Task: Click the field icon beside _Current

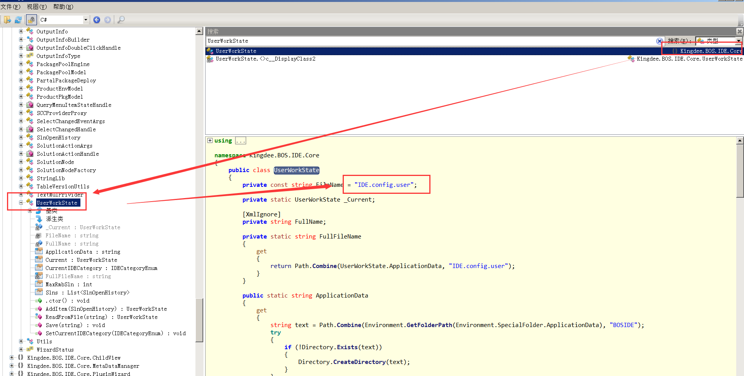Action: click(39, 227)
